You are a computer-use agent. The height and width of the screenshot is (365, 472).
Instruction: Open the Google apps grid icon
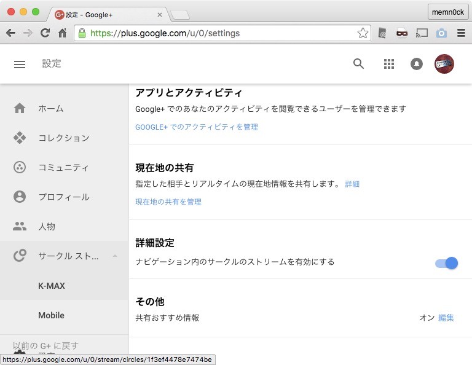(389, 64)
